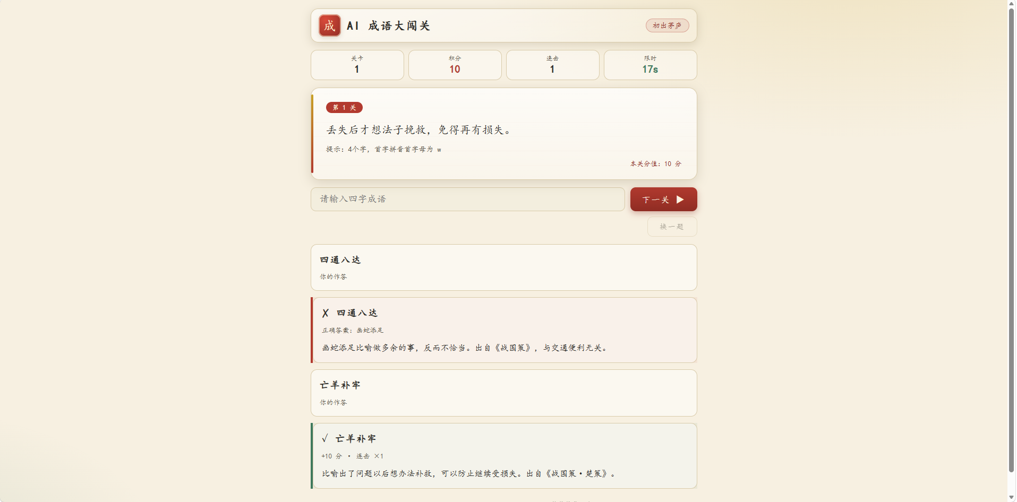1017x502 pixels.
Task: Click the scrollbar up arrow
Action: coord(1012,3)
